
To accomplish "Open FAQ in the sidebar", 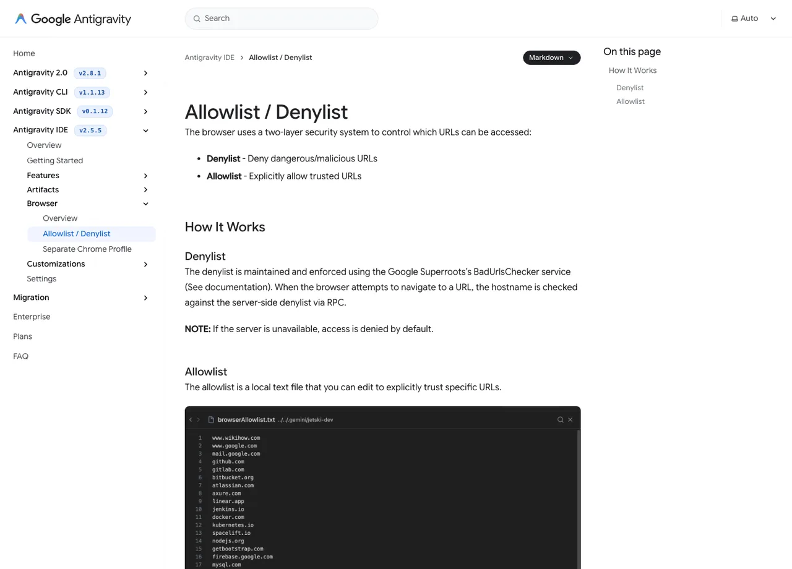I will (20, 356).
